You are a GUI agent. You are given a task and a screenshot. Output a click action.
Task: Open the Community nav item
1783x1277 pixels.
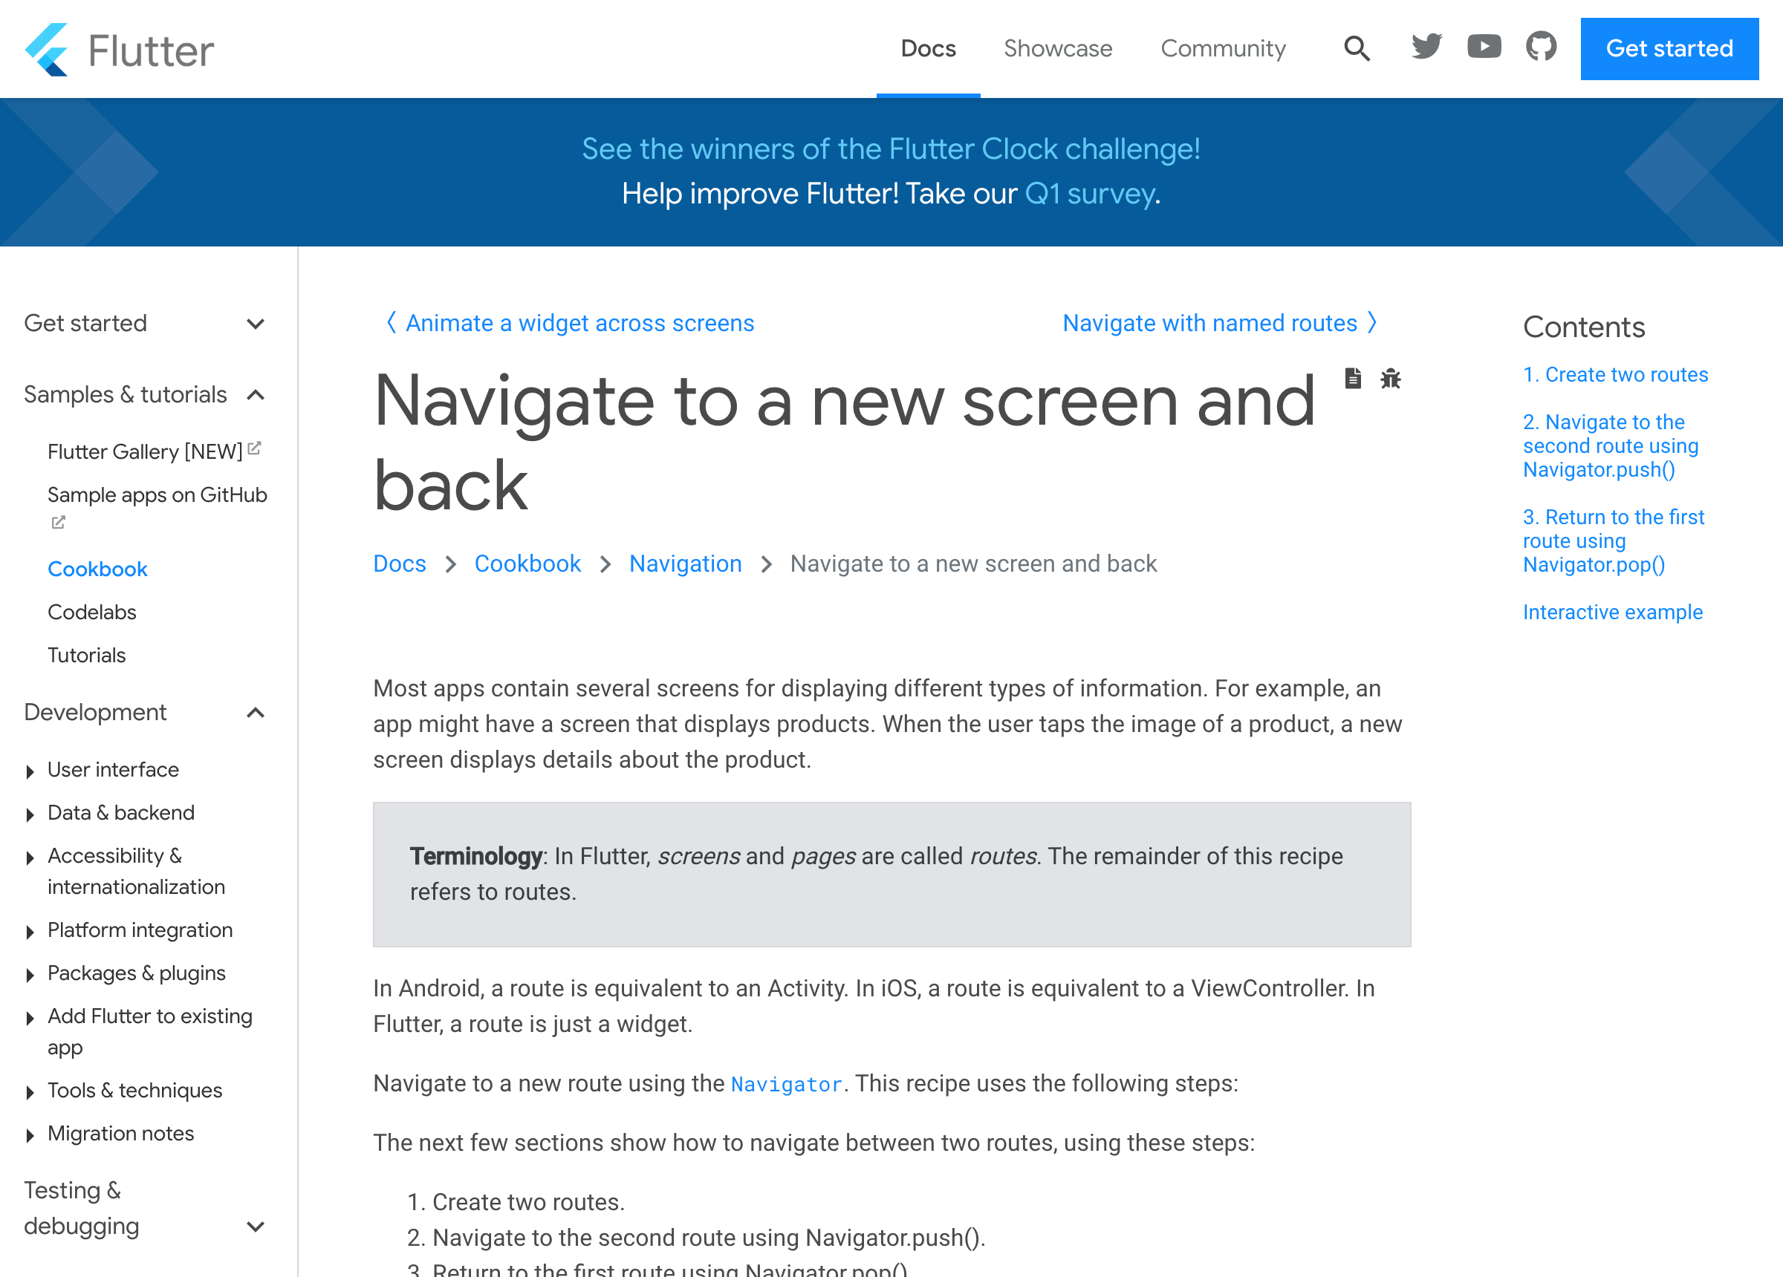[1223, 49]
